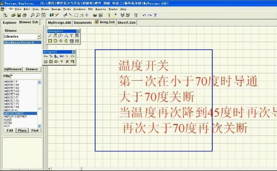
Task: Select the PCB Layout directive wiring tool
Action: (x=72, y=61)
